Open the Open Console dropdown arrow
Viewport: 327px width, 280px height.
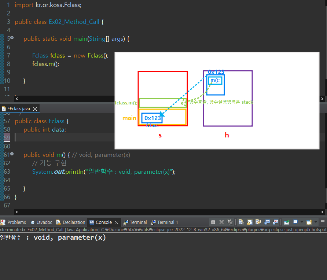[316, 222]
